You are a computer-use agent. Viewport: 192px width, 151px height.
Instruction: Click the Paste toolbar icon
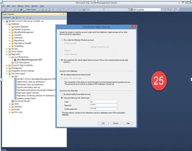coord(60,10)
